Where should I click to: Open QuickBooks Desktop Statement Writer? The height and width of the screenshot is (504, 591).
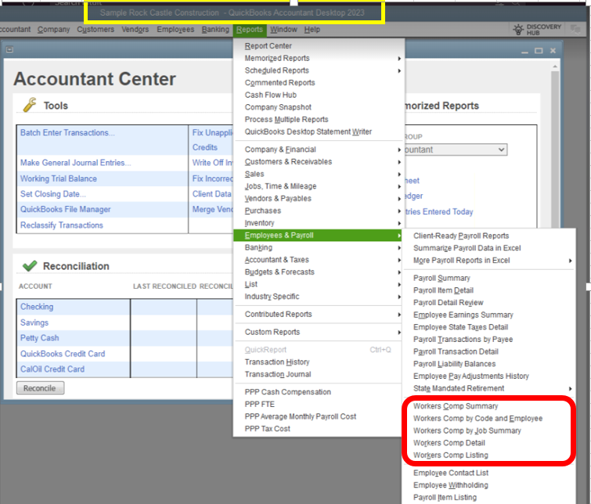point(308,131)
